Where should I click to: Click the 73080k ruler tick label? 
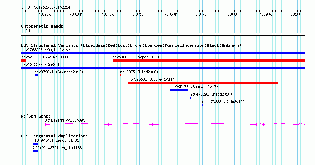(x=234, y=14)
